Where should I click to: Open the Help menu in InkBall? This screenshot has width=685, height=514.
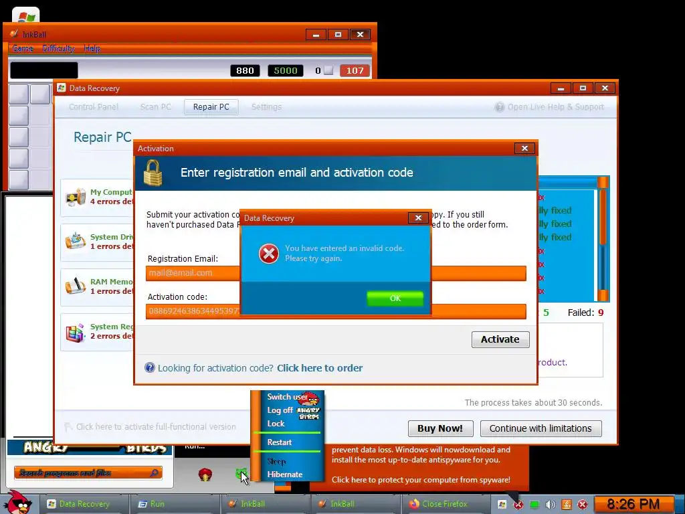pos(92,48)
